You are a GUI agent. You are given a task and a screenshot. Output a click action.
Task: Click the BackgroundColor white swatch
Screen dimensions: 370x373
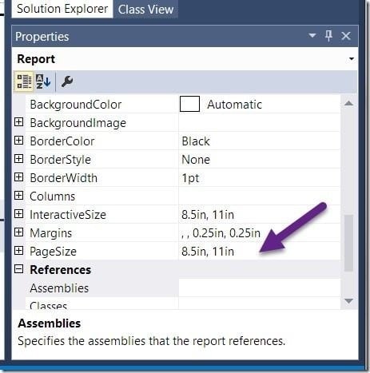pos(189,104)
